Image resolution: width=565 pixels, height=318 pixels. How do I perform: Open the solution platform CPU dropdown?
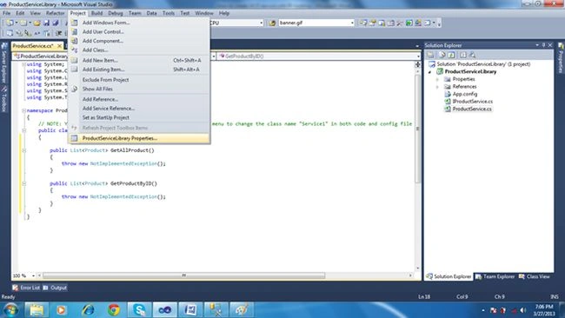(262, 23)
